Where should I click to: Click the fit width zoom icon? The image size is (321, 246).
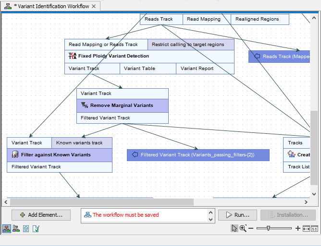pyautogui.click(x=306, y=229)
